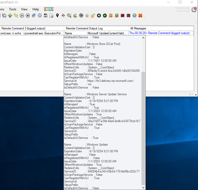Click the orange X delete icon
This screenshot has width=198, height=190.
tap(140, 15)
